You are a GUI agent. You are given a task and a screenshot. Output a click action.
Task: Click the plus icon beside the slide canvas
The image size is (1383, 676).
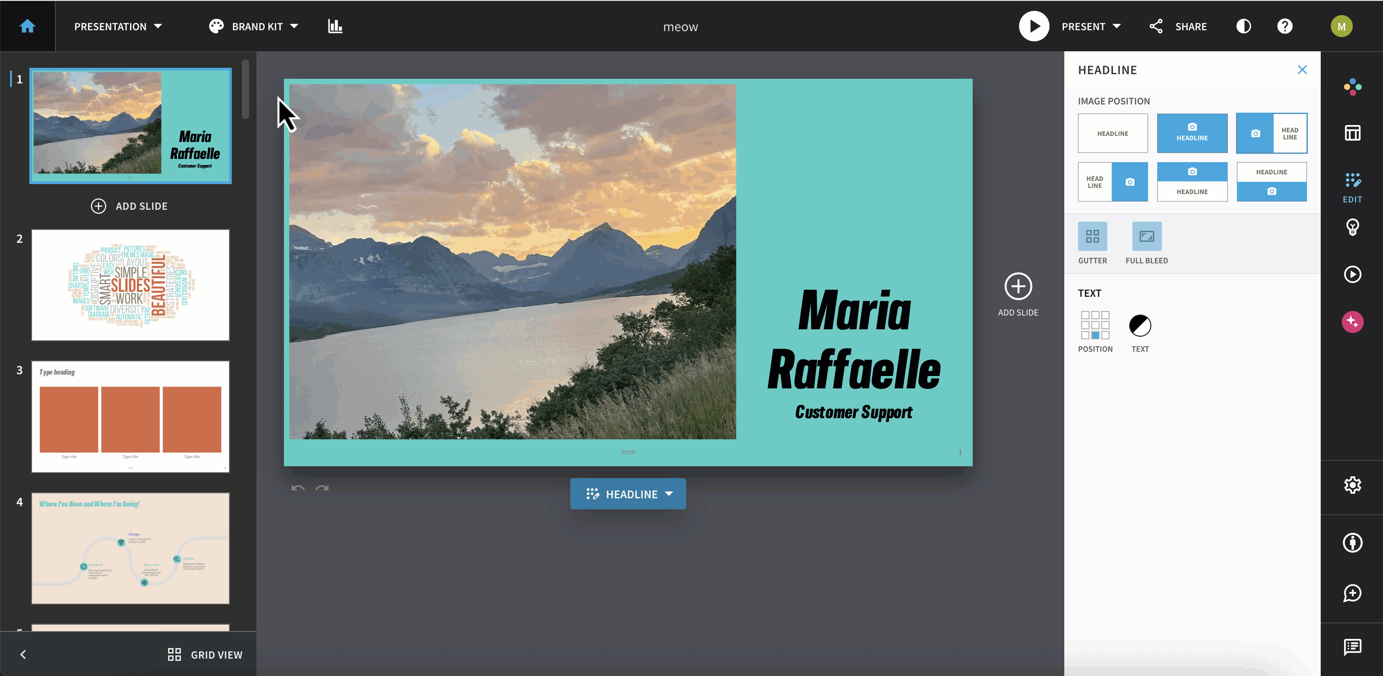point(1018,286)
